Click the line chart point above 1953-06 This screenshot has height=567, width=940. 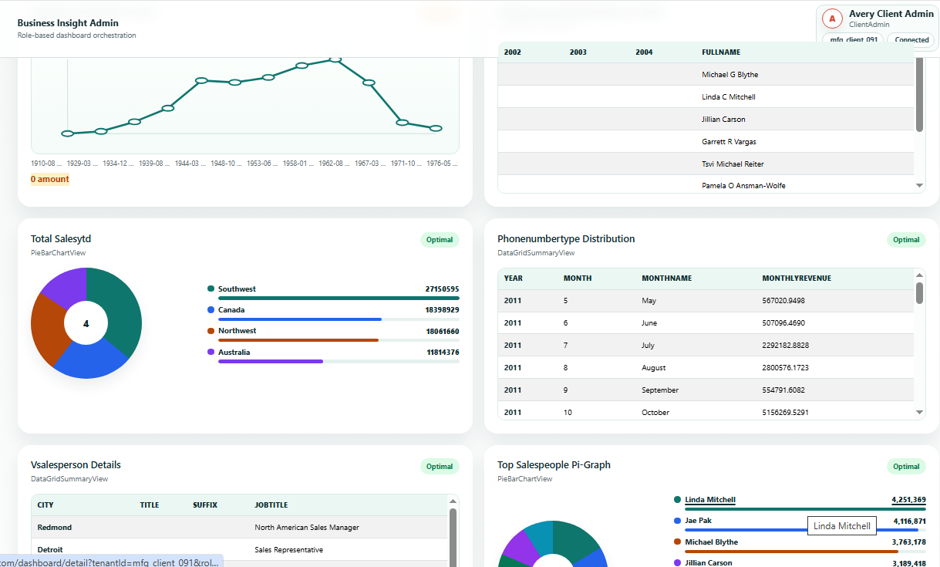[268, 77]
